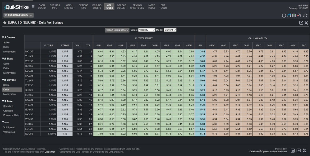Click the DTE column header
Screen dimensions: 310x156
88,45
